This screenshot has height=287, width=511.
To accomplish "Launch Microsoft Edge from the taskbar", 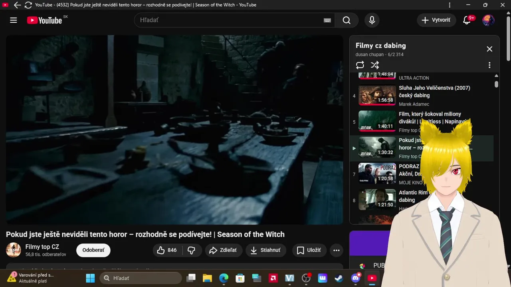I will coord(224,278).
